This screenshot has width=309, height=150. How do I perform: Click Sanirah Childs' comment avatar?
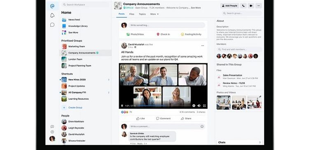124,134
